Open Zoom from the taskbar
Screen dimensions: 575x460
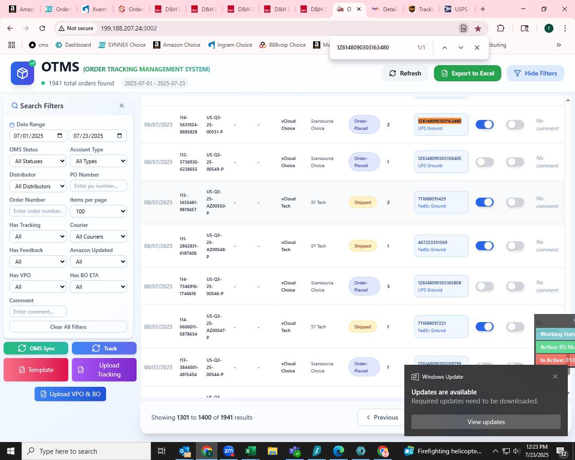229,451
